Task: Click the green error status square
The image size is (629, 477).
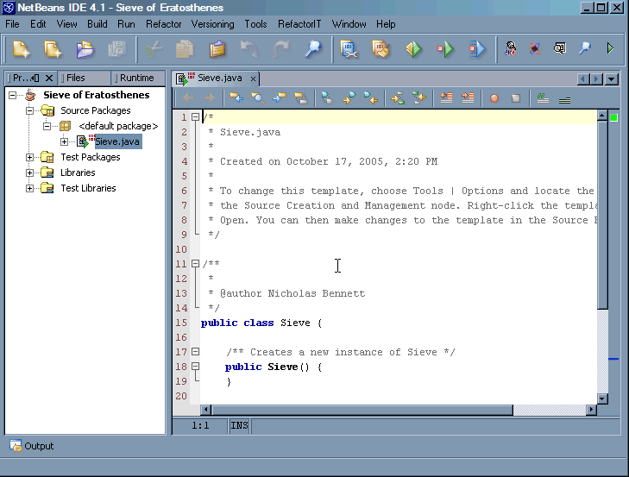Action: [613, 117]
